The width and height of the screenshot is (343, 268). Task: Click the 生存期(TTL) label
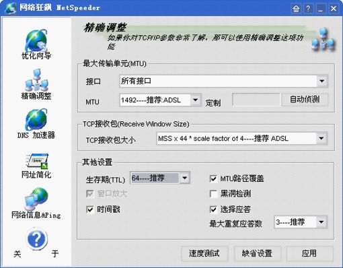click(106, 180)
